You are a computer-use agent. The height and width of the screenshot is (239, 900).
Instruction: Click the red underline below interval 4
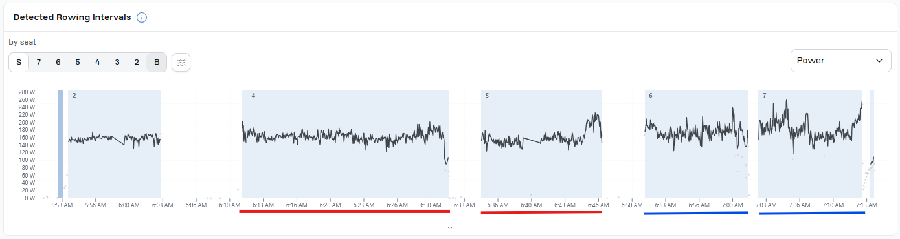(344, 211)
